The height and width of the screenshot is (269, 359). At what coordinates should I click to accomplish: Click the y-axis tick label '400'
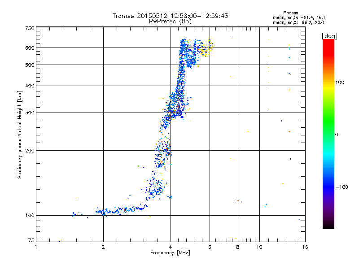[x=30, y=86]
